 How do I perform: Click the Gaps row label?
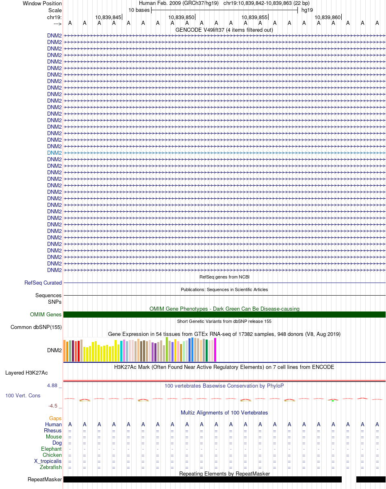(55, 418)
